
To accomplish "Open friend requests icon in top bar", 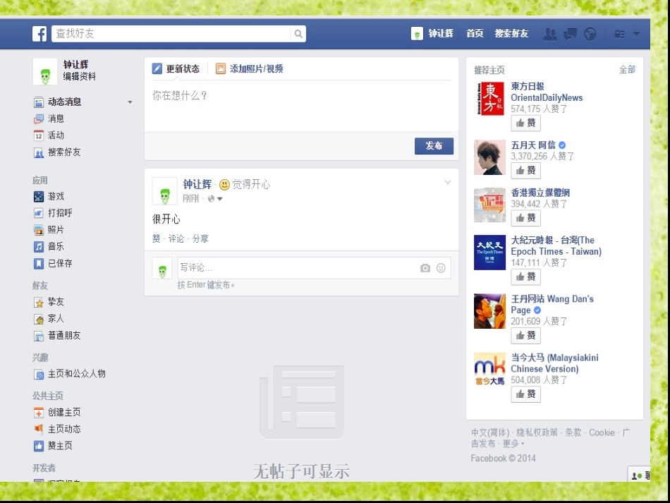I will [549, 34].
